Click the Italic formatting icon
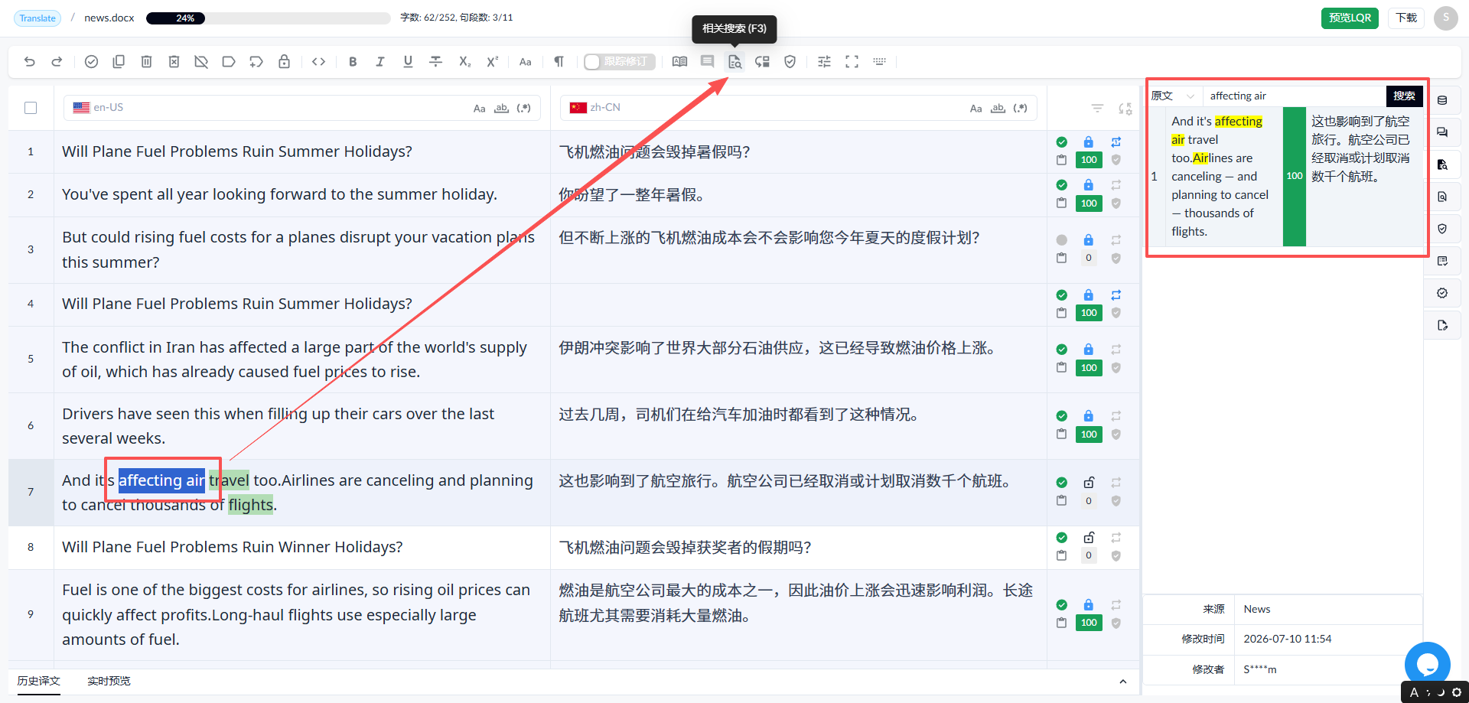Screen dimensions: 1469x703 380,62
